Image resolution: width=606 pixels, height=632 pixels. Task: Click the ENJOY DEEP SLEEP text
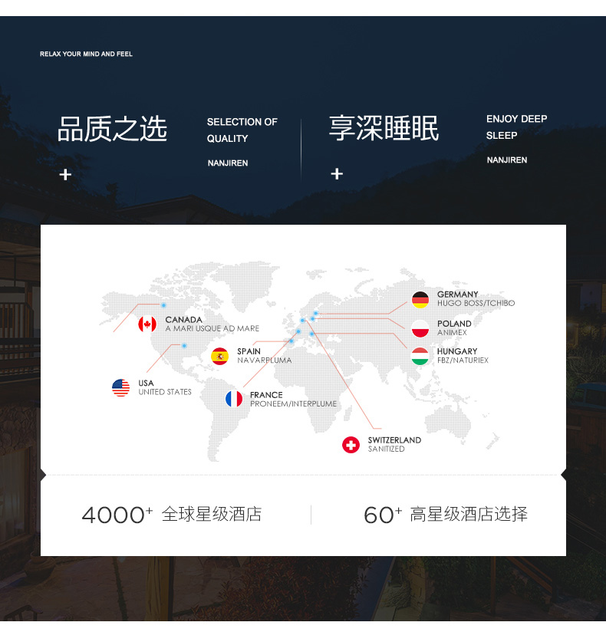click(516, 127)
